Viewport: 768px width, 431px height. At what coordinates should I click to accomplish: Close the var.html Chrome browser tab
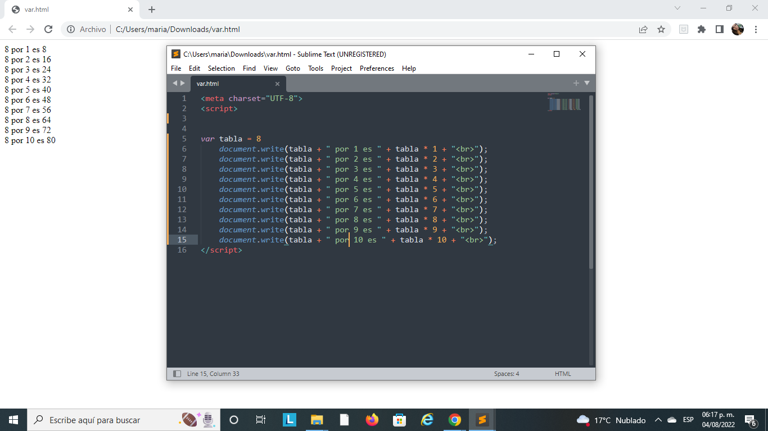click(130, 10)
